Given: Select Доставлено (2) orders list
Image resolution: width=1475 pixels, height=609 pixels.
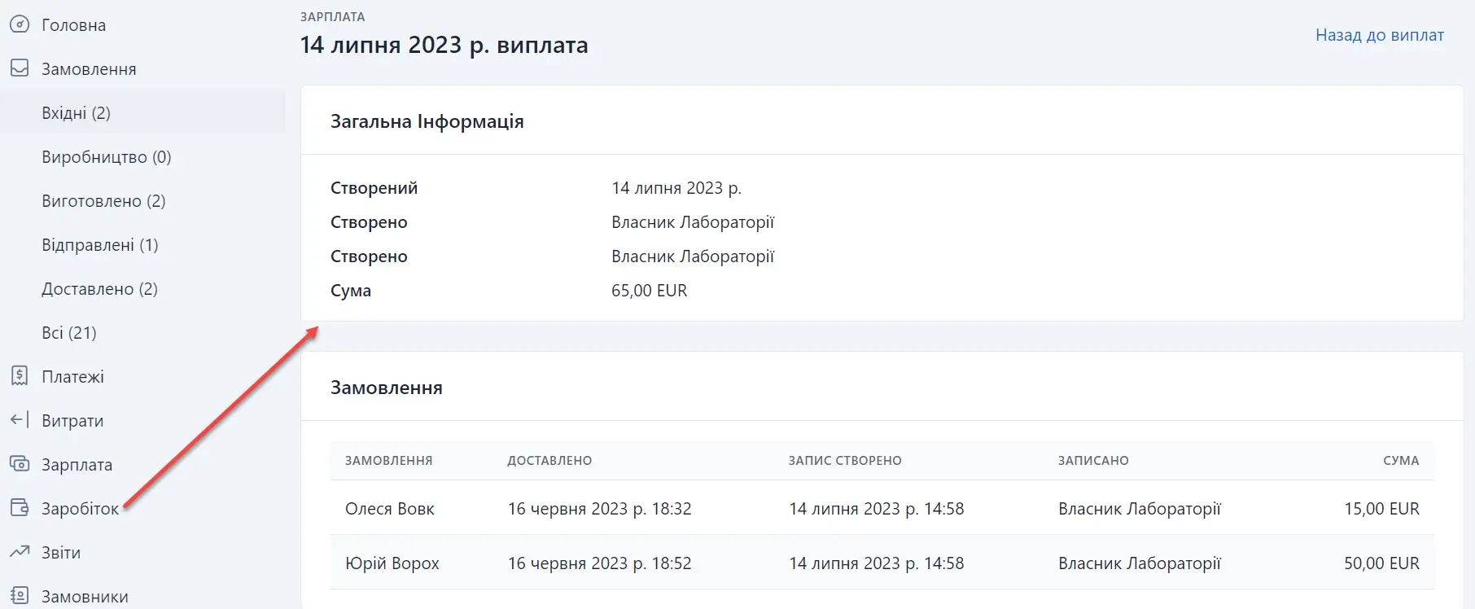Looking at the screenshot, I should point(99,289).
